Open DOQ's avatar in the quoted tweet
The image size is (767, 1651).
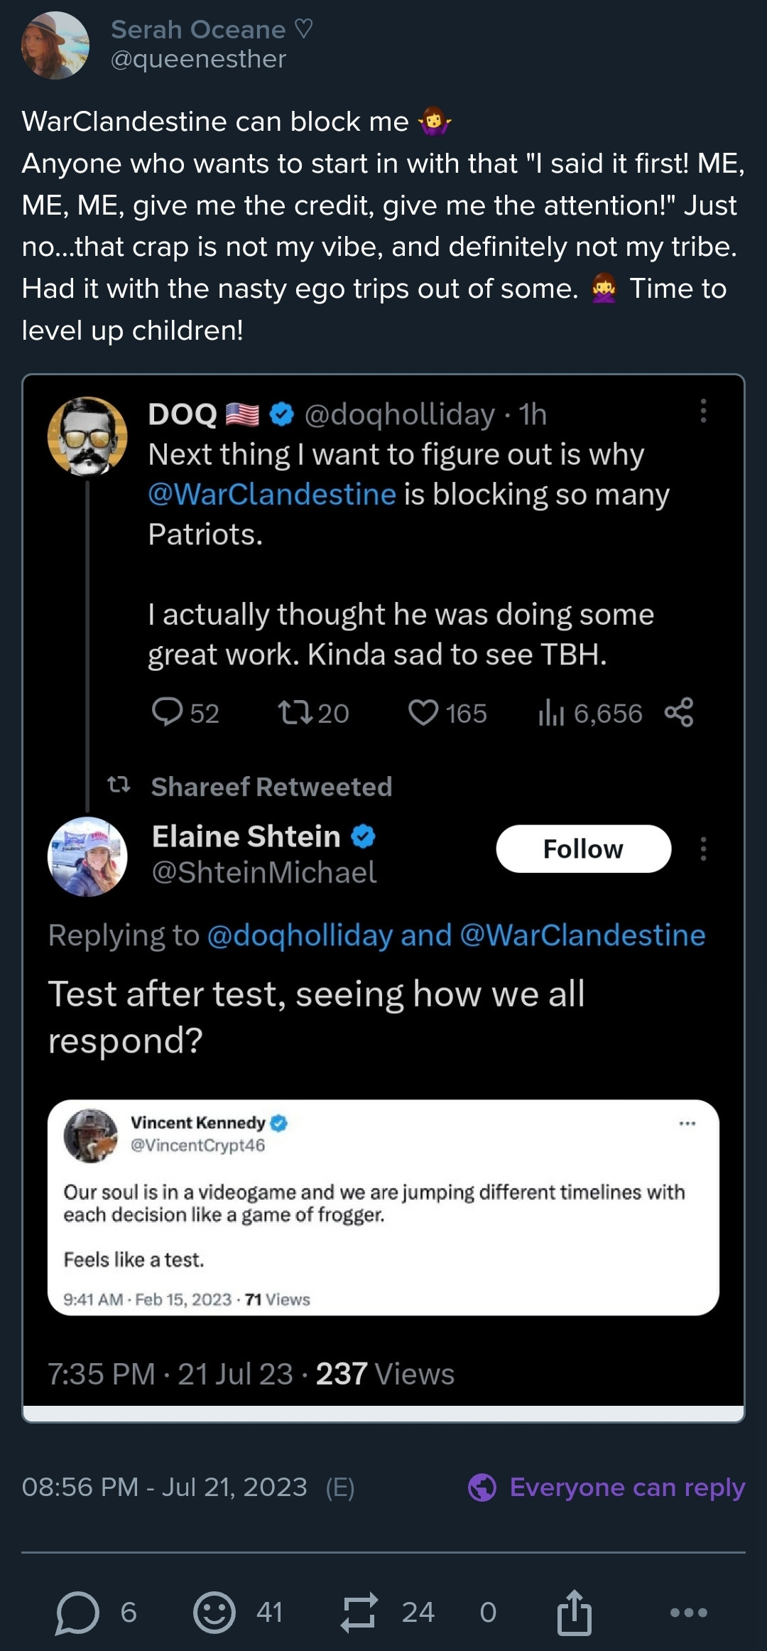(87, 436)
